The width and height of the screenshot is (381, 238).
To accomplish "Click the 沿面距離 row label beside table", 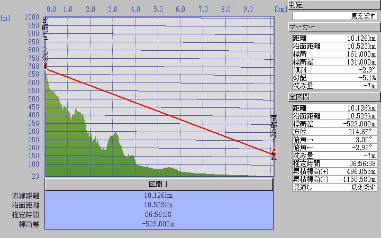I will pyautogui.click(x=26, y=205).
